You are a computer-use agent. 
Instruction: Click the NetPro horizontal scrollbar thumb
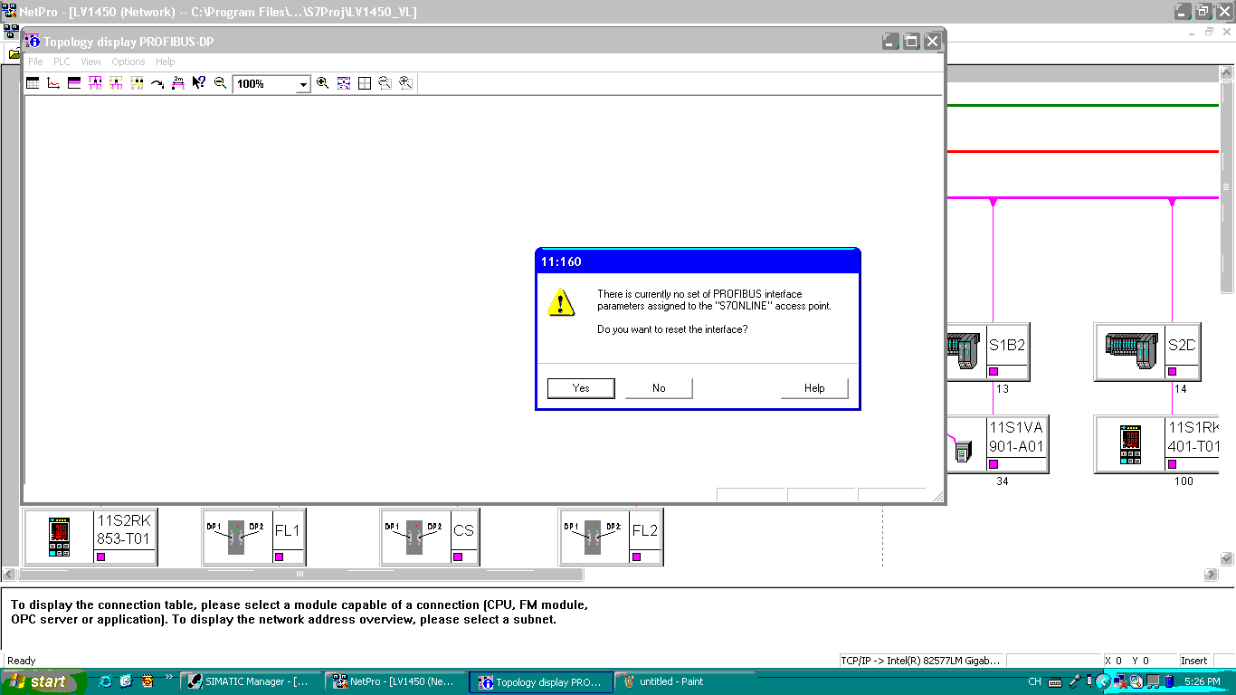(300, 574)
